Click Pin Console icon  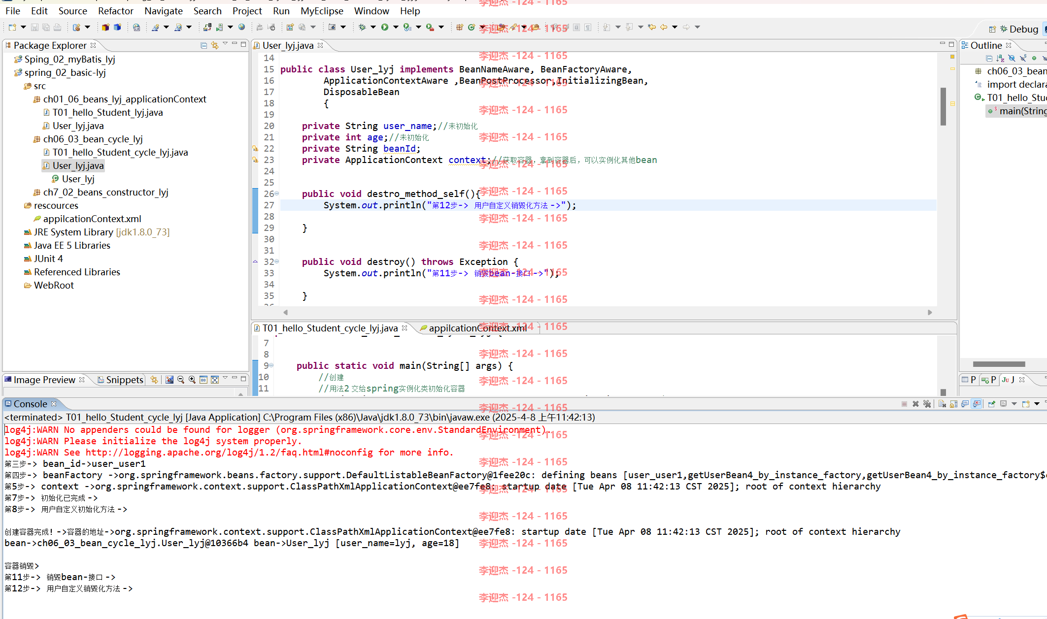991,404
